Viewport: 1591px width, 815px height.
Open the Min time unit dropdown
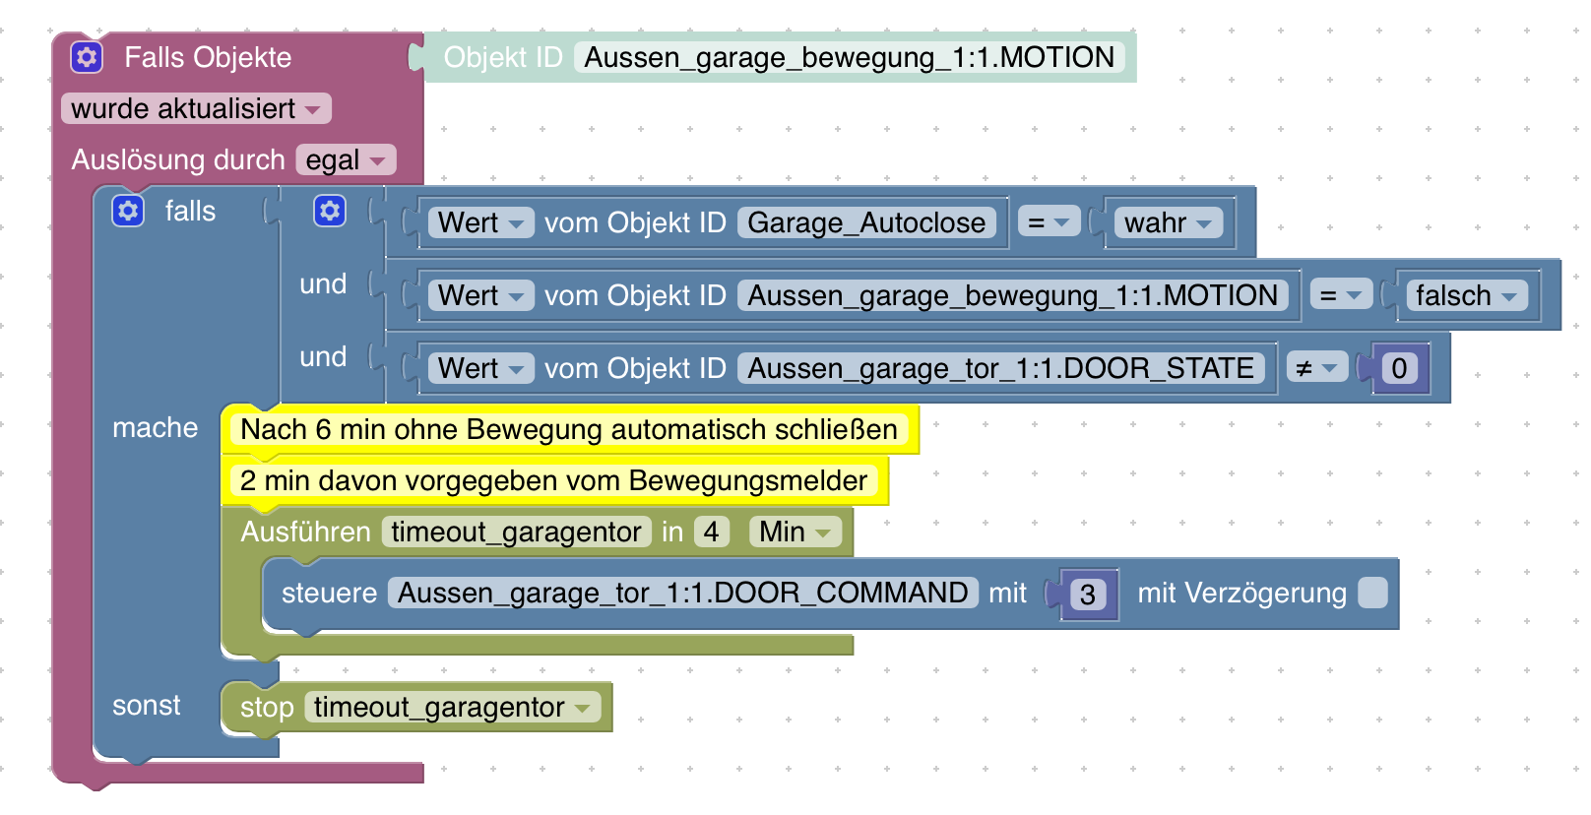tap(795, 532)
